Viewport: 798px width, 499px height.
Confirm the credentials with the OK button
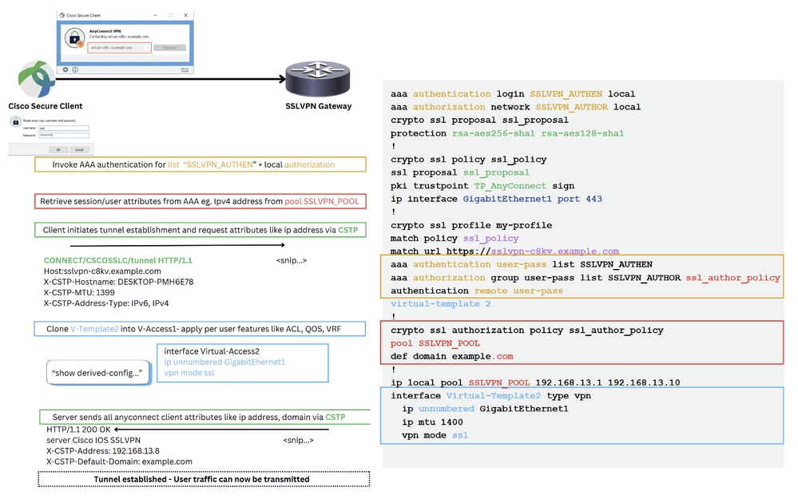[58, 149]
